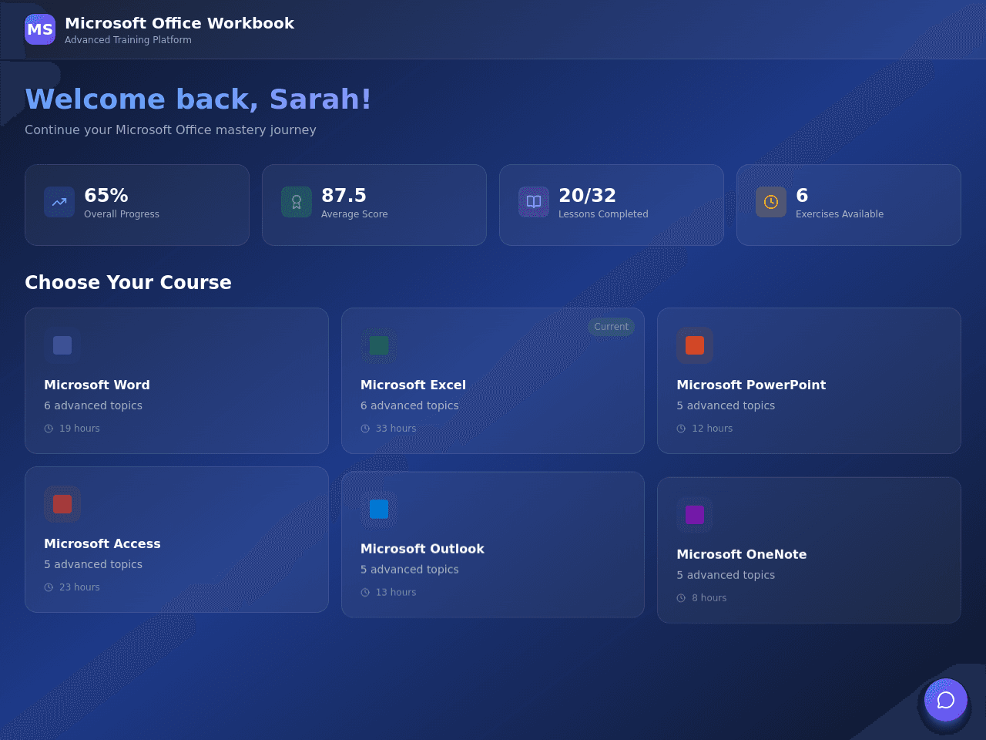Screen dimensions: 986x740
Task: Click the Microsoft Access course icon
Action: tap(62, 504)
